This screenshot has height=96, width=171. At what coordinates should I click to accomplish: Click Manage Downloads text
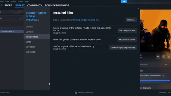click(x=86, y=93)
